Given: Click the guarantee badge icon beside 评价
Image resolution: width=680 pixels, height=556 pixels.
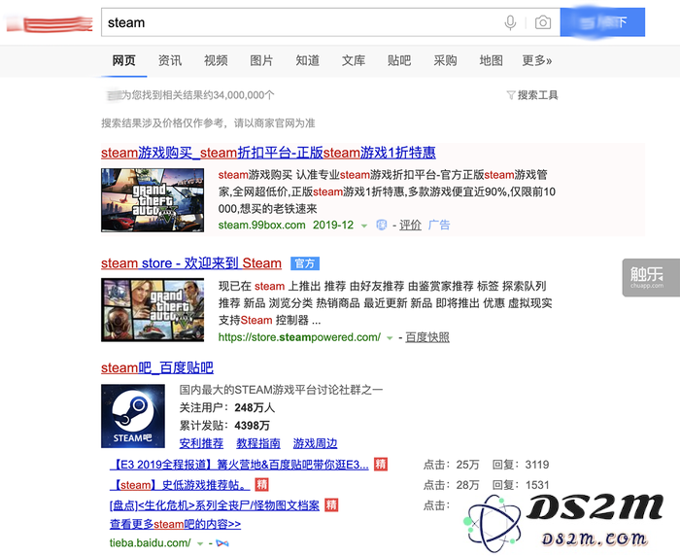Looking at the screenshot, I should [381, 225].
